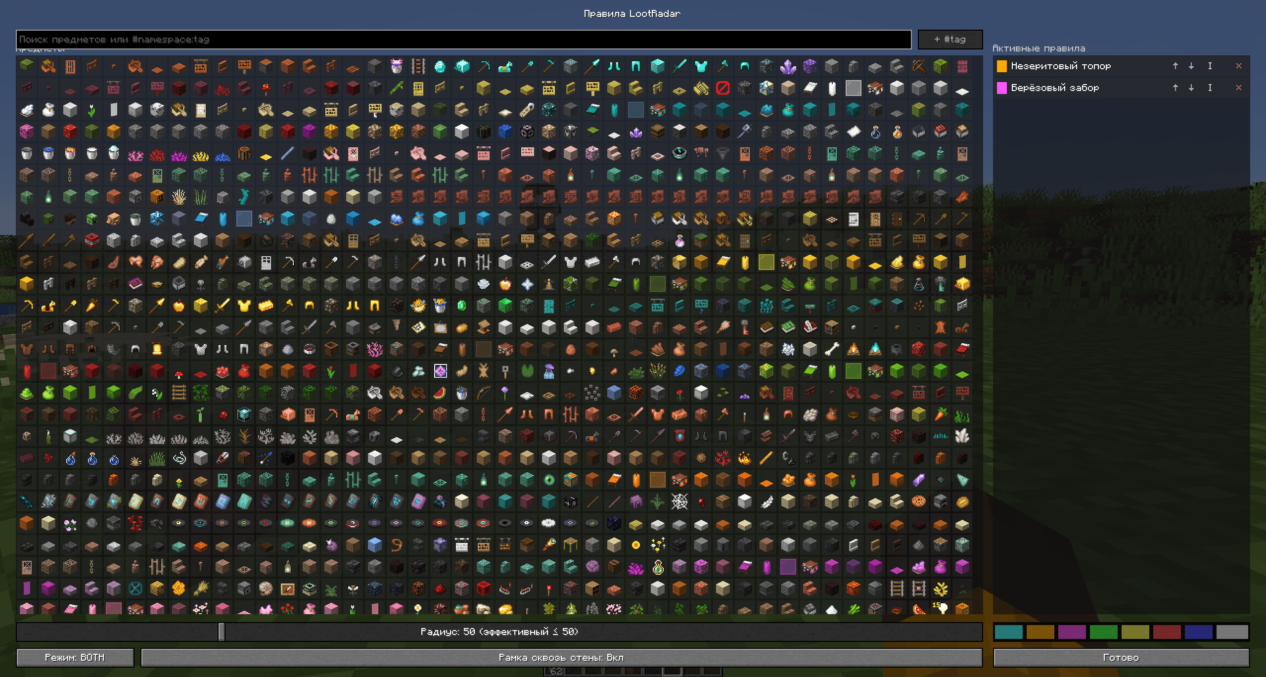Select the white tulip flower item
1266x677 pixels.
91,110
